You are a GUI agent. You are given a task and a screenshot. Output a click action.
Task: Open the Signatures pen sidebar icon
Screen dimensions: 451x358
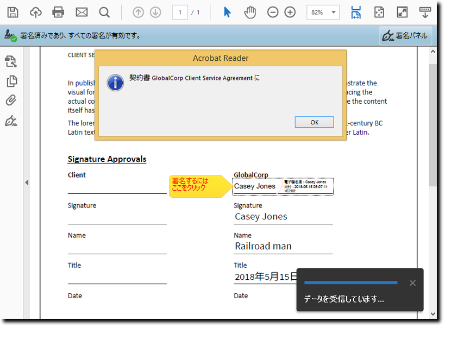click(x=11, y=121)
